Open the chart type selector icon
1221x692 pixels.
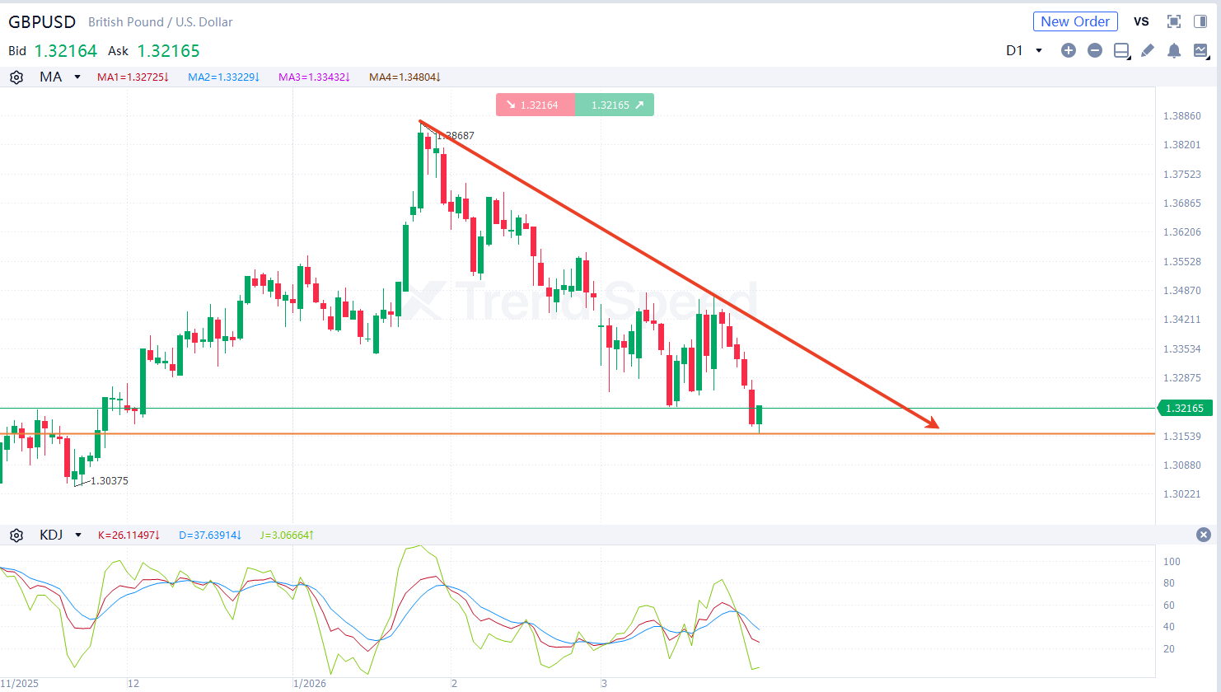click(x=1200, y=50)
